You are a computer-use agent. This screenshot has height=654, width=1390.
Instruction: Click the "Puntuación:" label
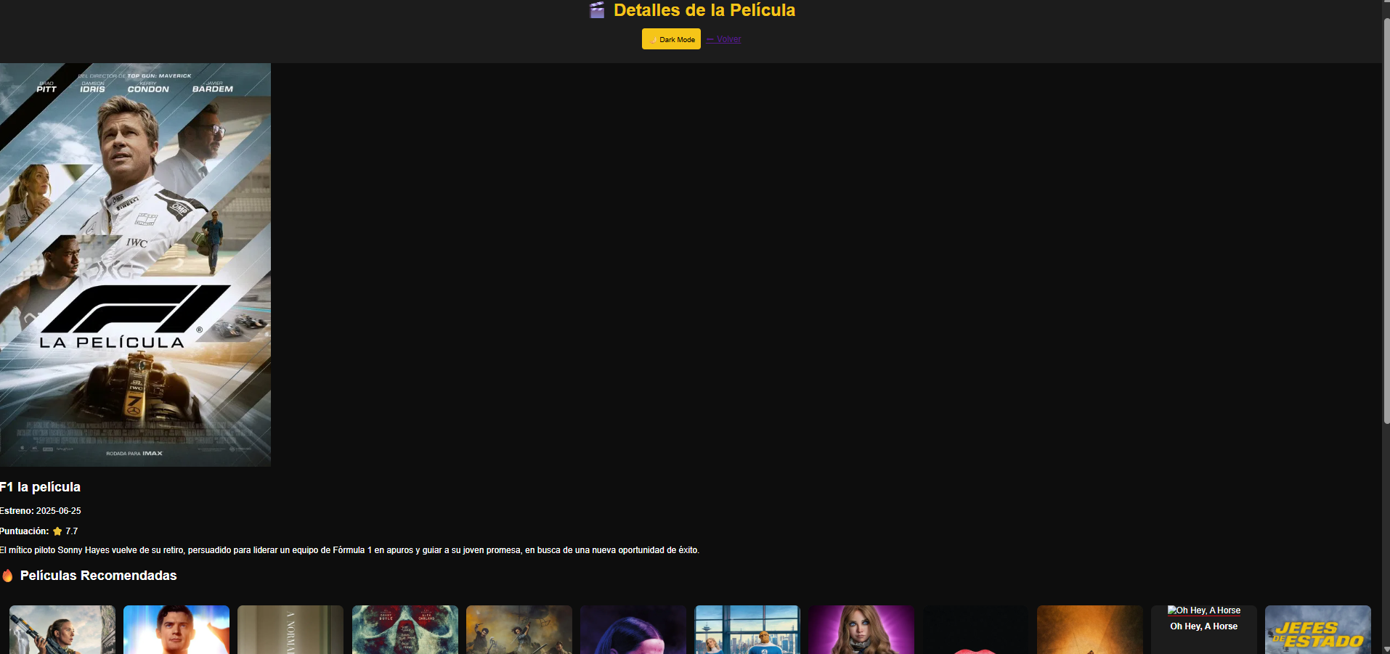coord(25,531)
